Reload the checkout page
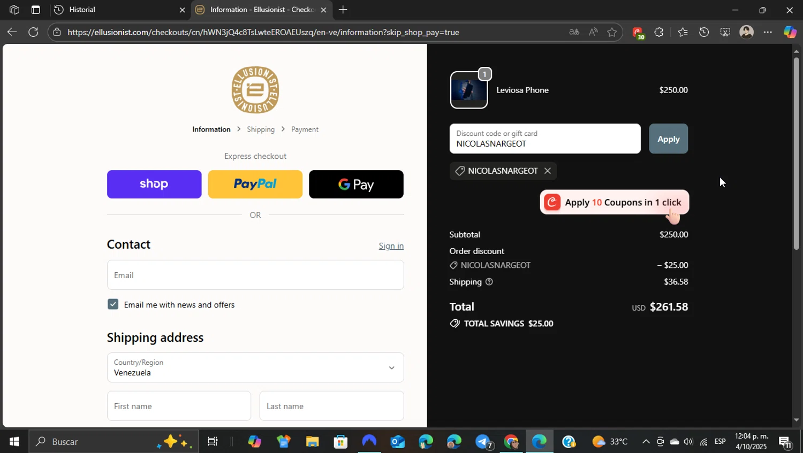 (33, 32)
